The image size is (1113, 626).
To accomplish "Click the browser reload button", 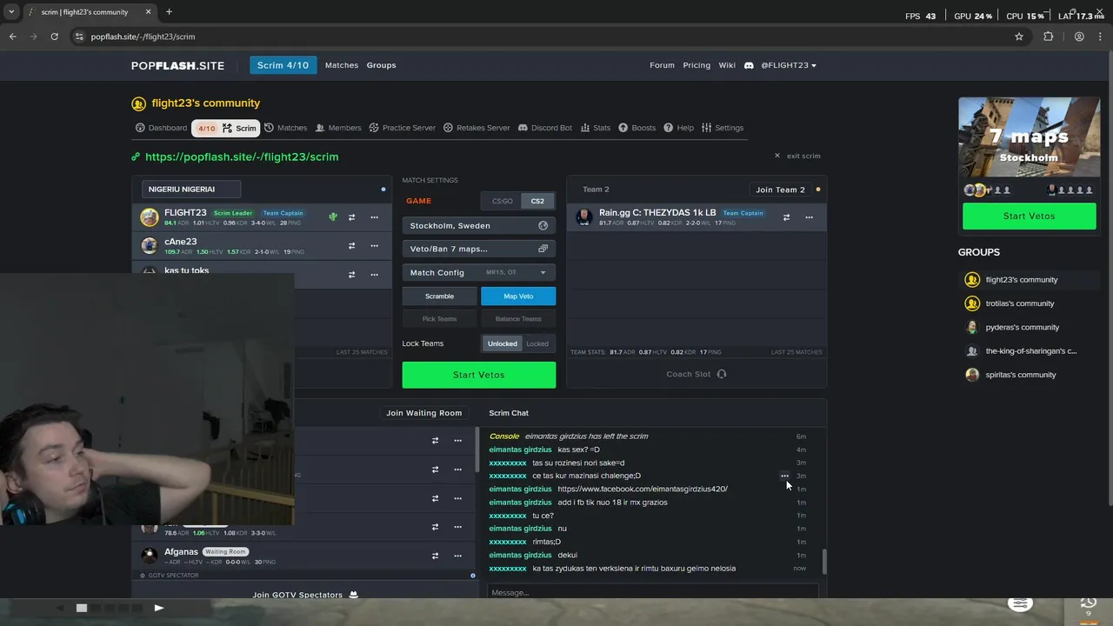I will click(x=54, y=37).
